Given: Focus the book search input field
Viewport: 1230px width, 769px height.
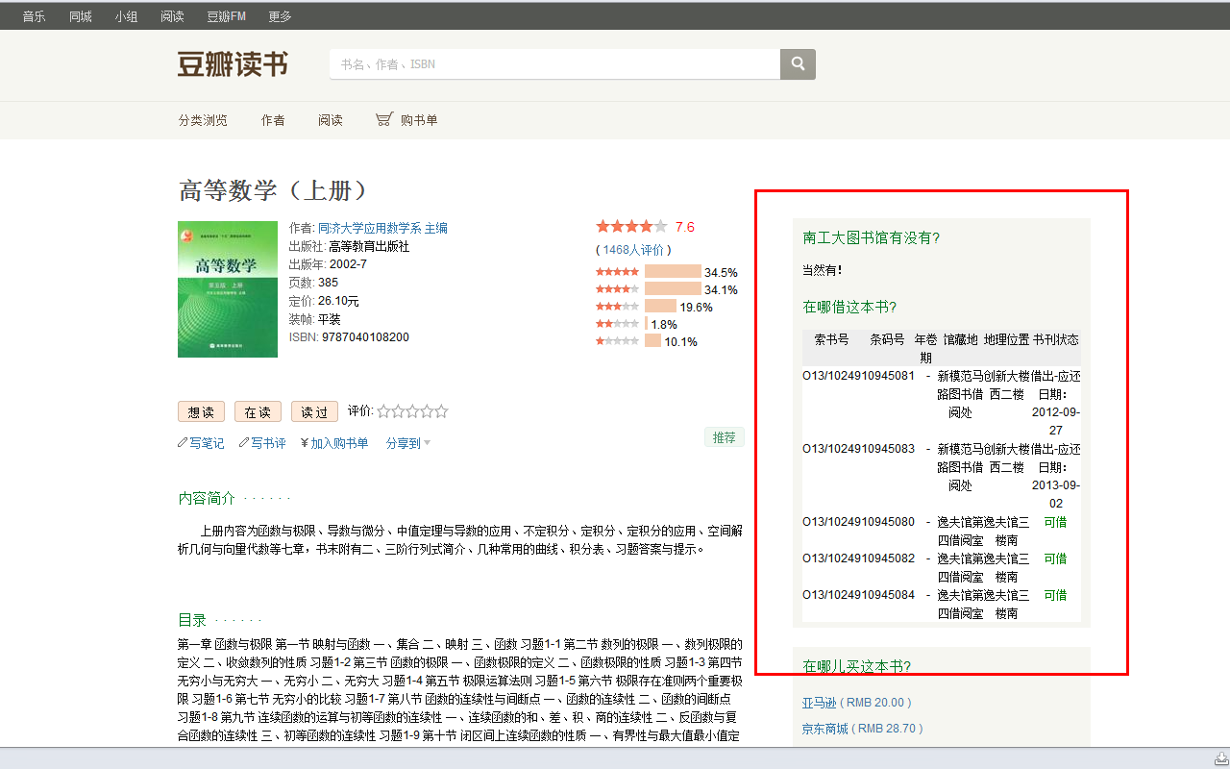Looking at the screenshot, I should [x=554, y=64].
